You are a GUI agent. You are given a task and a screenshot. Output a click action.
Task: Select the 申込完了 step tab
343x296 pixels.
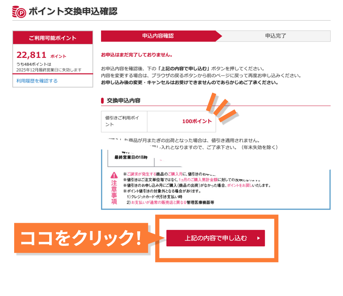click(276, 36)
